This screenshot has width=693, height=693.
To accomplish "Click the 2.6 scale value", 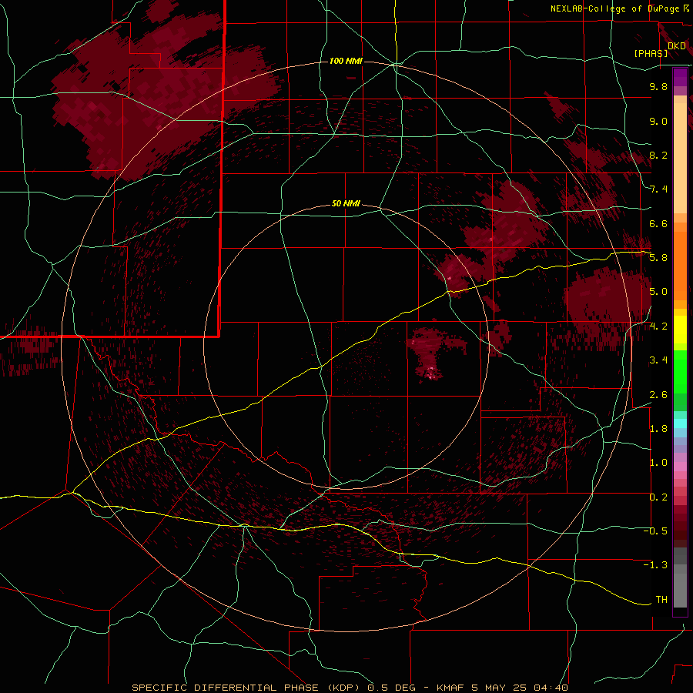I will [658, 395].
